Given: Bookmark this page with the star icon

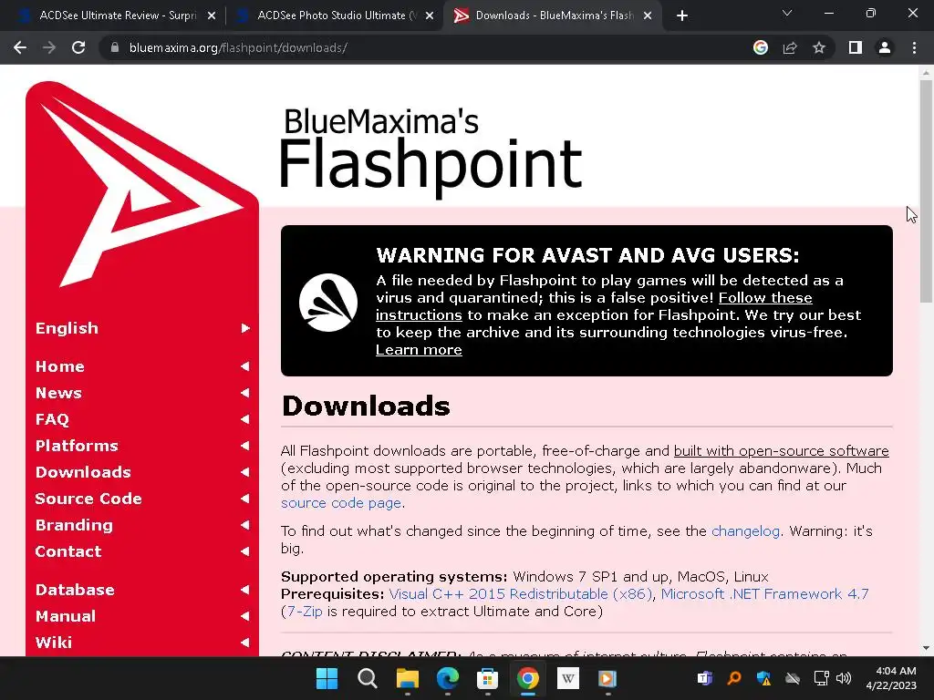Looking at the screenshot, I should [819, 47].
